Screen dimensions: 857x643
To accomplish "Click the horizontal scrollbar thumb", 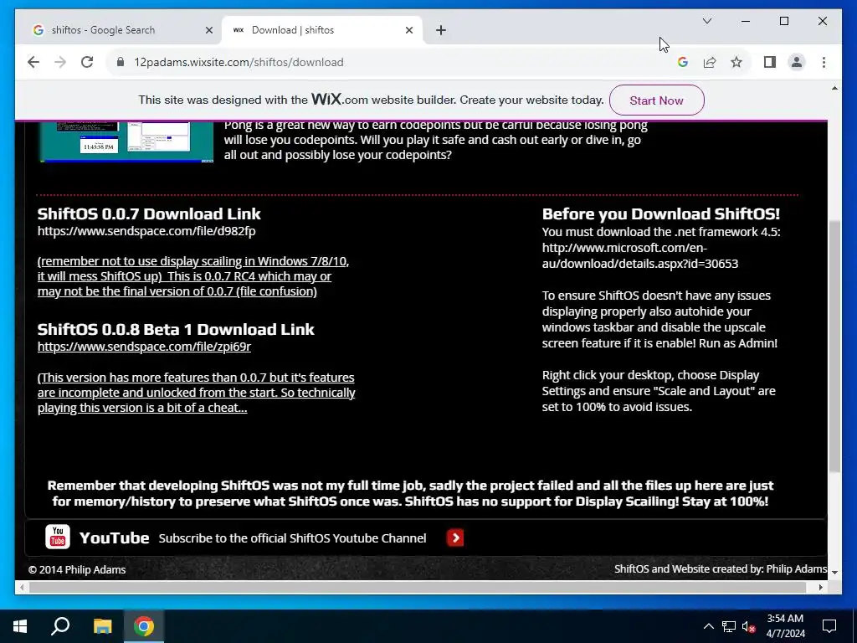I will tap(418, 587).
